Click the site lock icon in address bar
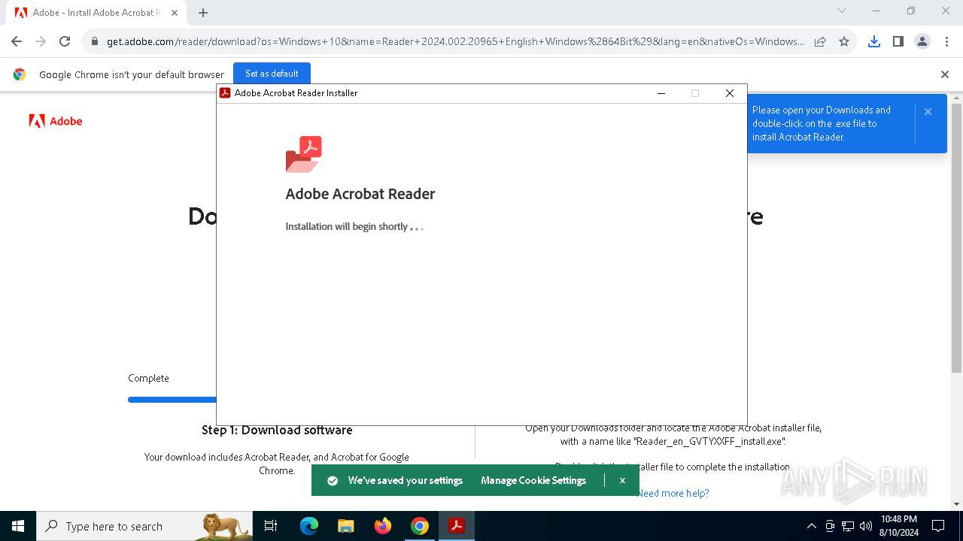The width and height of the screenshot is (963, 541). point(95,42)
